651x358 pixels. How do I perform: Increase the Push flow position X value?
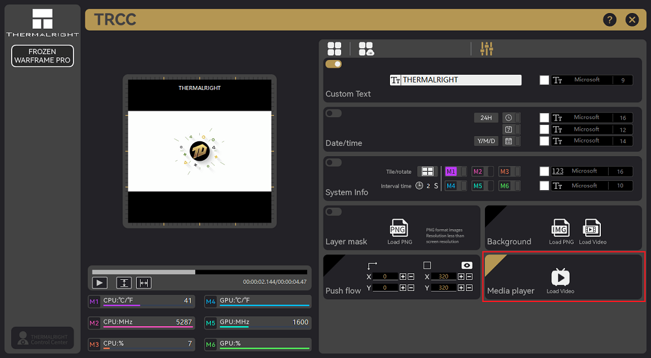pyautogui.click(x=403, y=276)
